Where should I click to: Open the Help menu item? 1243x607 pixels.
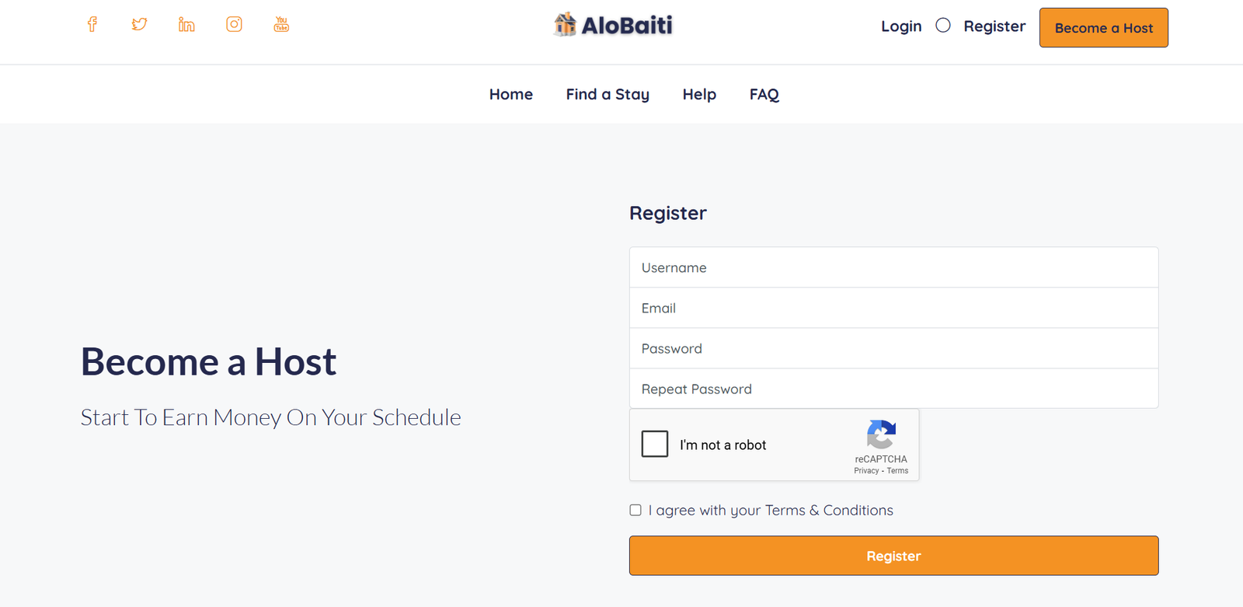(699, 94)
